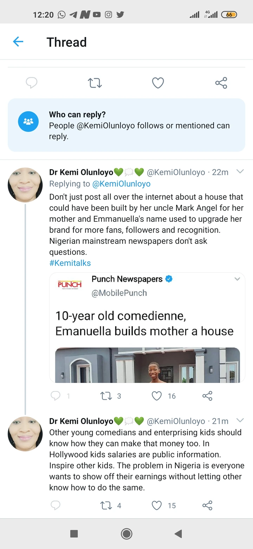Open options chevron on the 21m tweet
This screenshot has width=253, height=549.
point(240,420)
